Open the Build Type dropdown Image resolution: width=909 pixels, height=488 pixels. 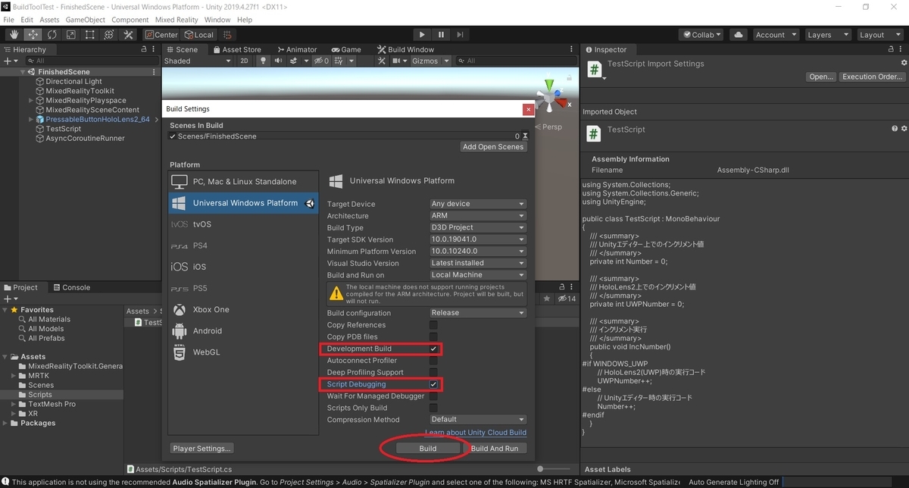click(x=477, y=227)
